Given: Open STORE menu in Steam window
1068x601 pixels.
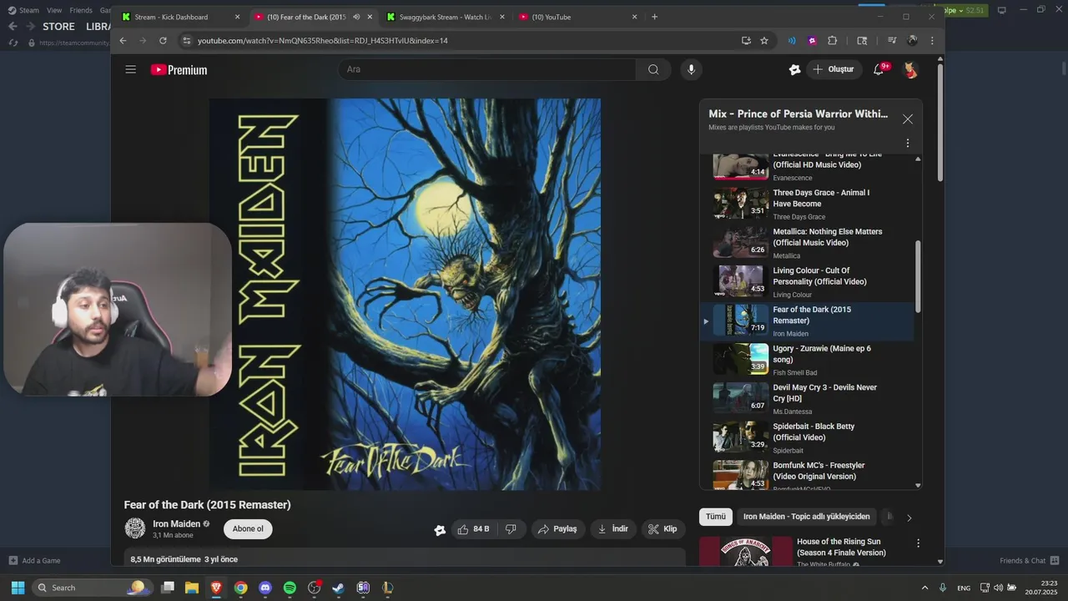Looking at the screenshot, I should point(58,26).
